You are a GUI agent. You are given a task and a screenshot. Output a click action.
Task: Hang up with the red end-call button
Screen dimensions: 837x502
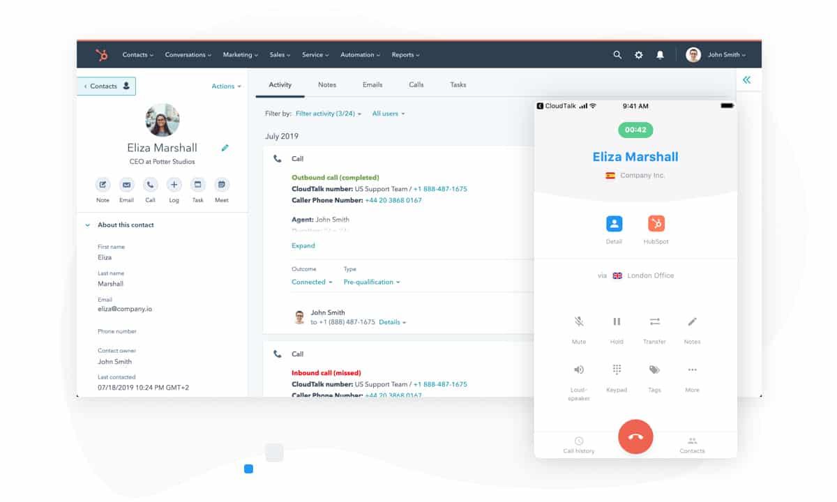pos(635,436)
